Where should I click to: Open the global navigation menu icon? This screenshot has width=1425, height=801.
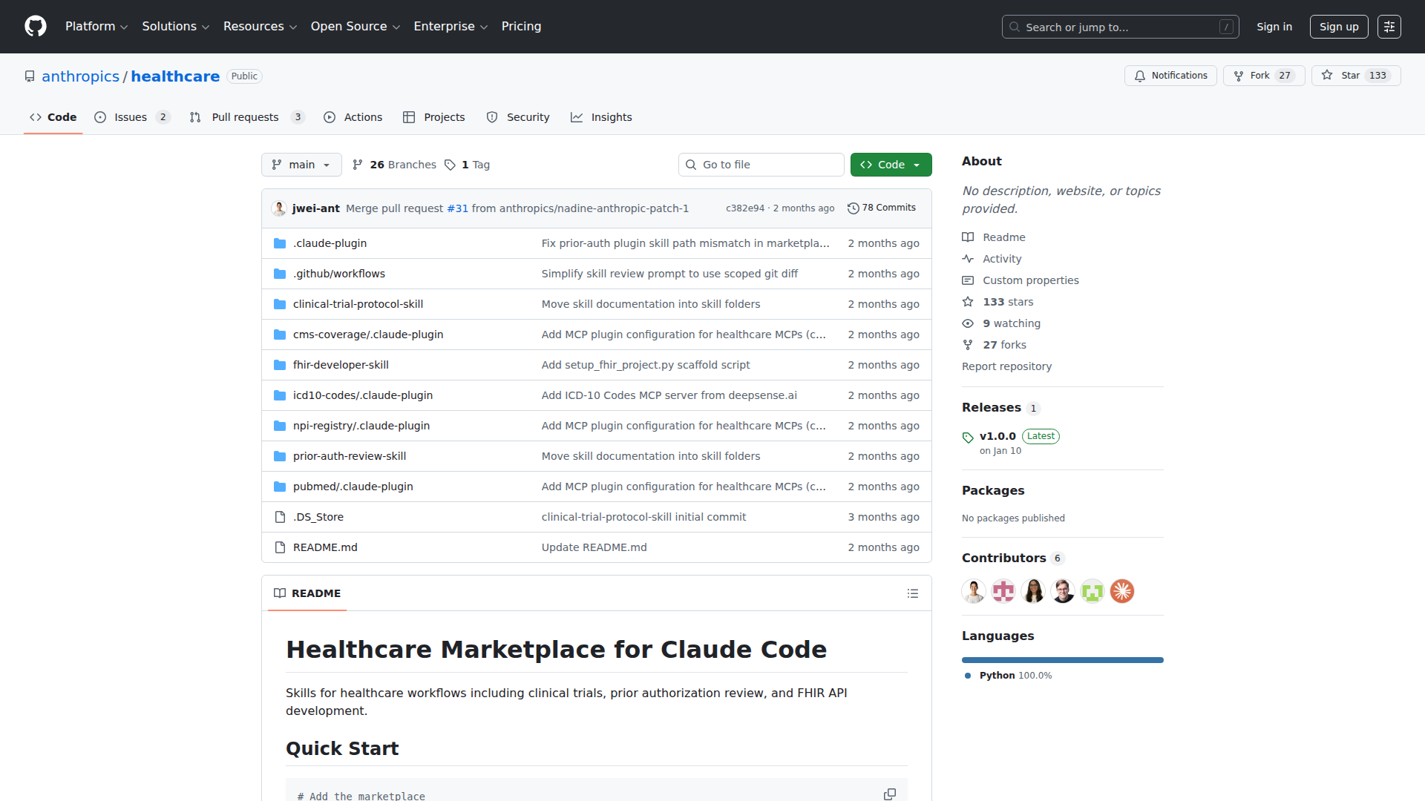tap(1389, 27)
